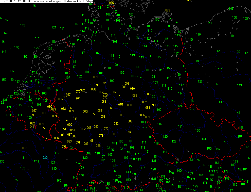
Task: Select the yellow 070 station value
Action: coord(106,129)
